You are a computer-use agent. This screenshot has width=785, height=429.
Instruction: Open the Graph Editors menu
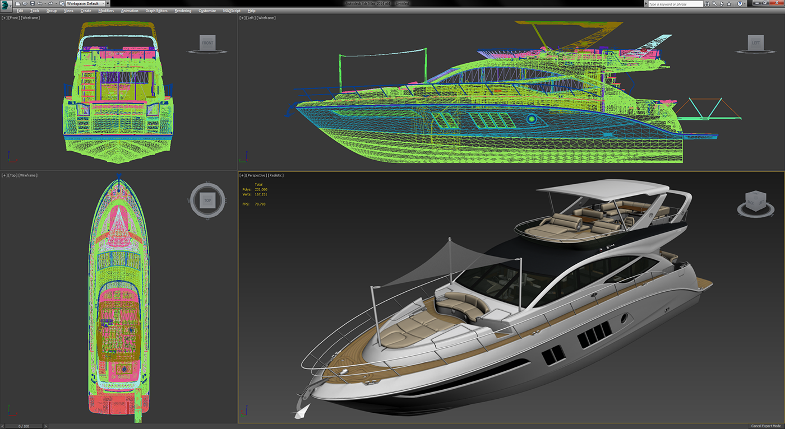point(156,10)
